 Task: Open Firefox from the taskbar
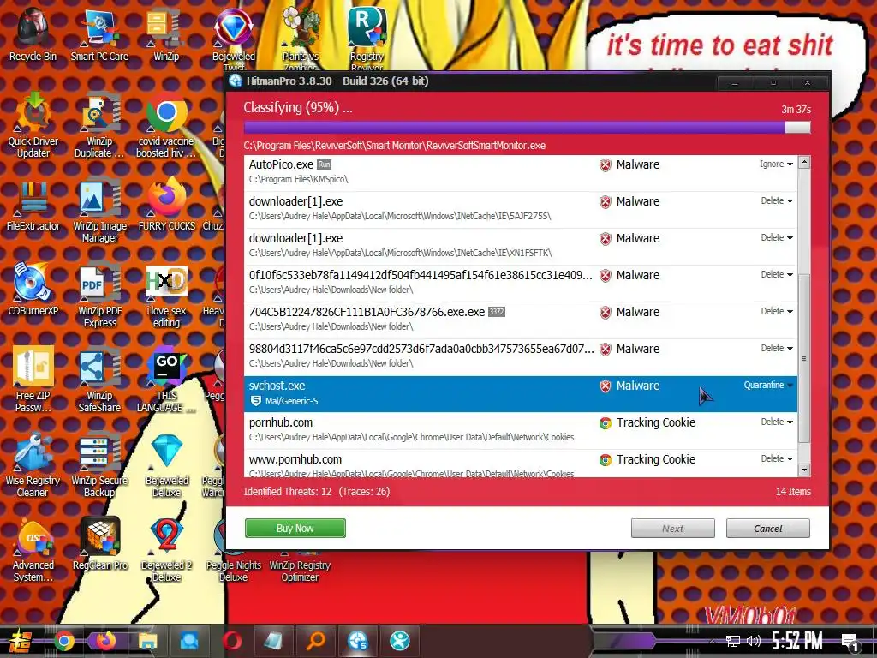[x=105, y=641]
